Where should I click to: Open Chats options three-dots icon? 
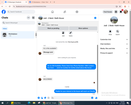28,18
